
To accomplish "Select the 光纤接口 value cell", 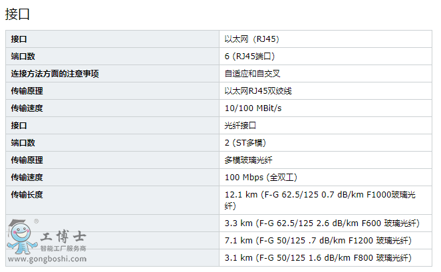I will [x=240, y=126].
